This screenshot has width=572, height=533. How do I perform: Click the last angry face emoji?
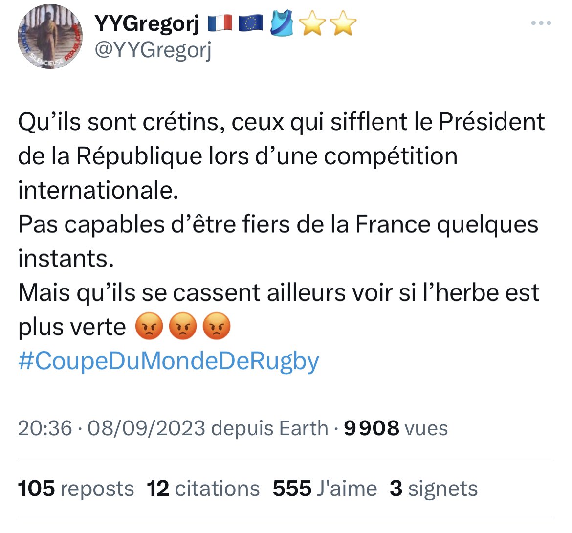click(x=216, y=326)
